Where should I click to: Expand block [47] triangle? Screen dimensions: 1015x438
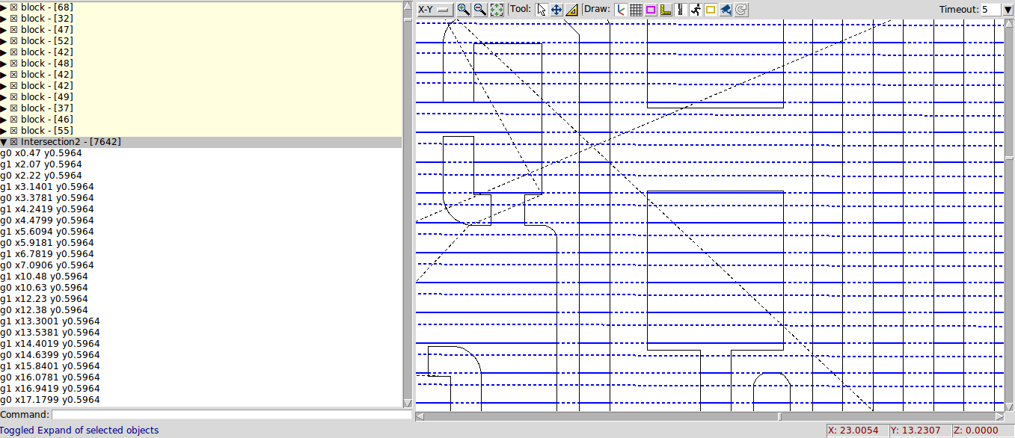pos(4,29)
